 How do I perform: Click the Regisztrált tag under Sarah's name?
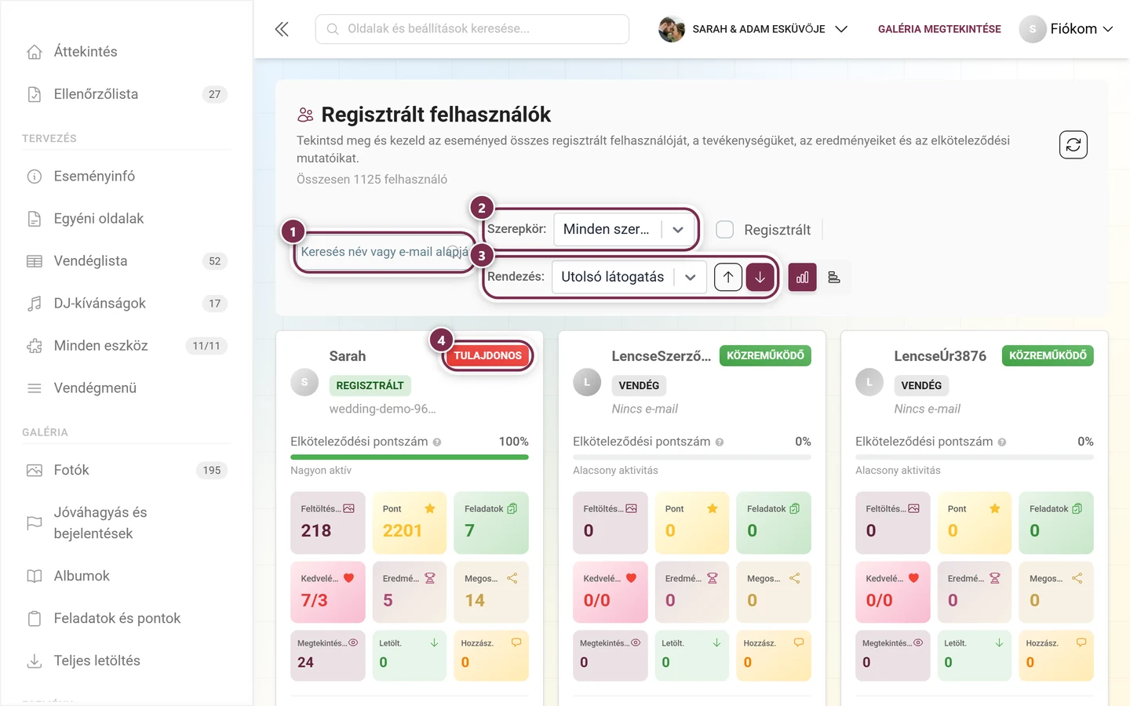(x=370, y=385)
